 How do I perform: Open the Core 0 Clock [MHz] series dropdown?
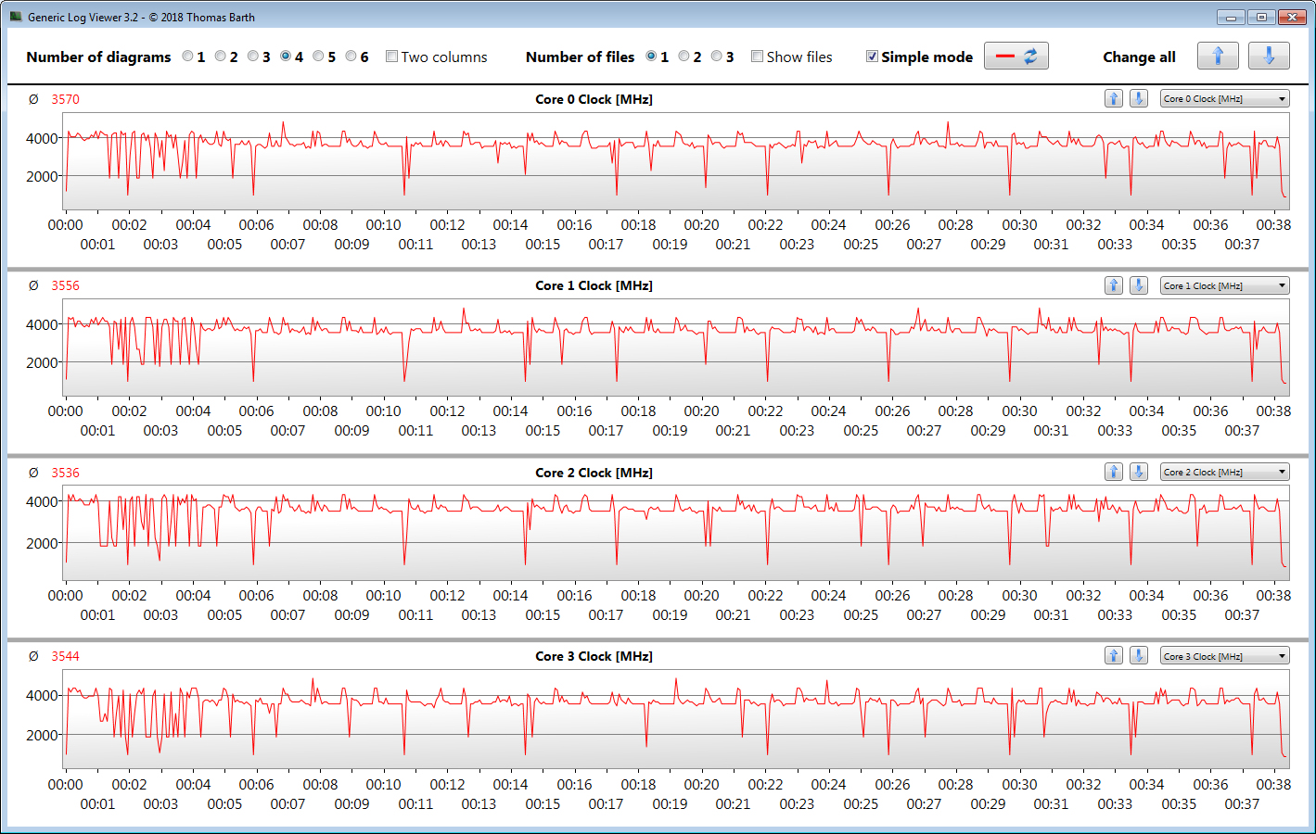point(1224,98)
